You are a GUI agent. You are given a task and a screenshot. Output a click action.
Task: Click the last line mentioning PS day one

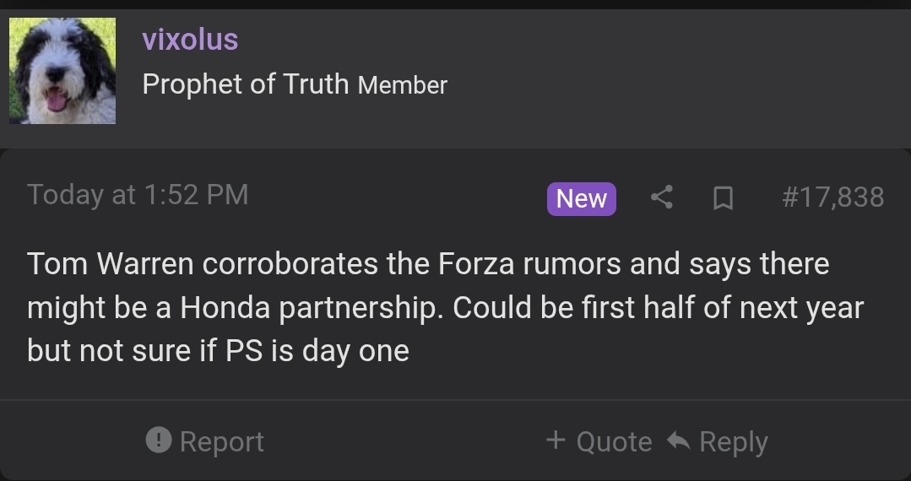coord(219,351)
